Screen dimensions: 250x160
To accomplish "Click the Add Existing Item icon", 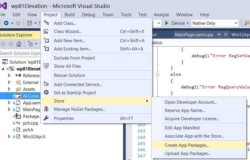I will pos(46,48).
